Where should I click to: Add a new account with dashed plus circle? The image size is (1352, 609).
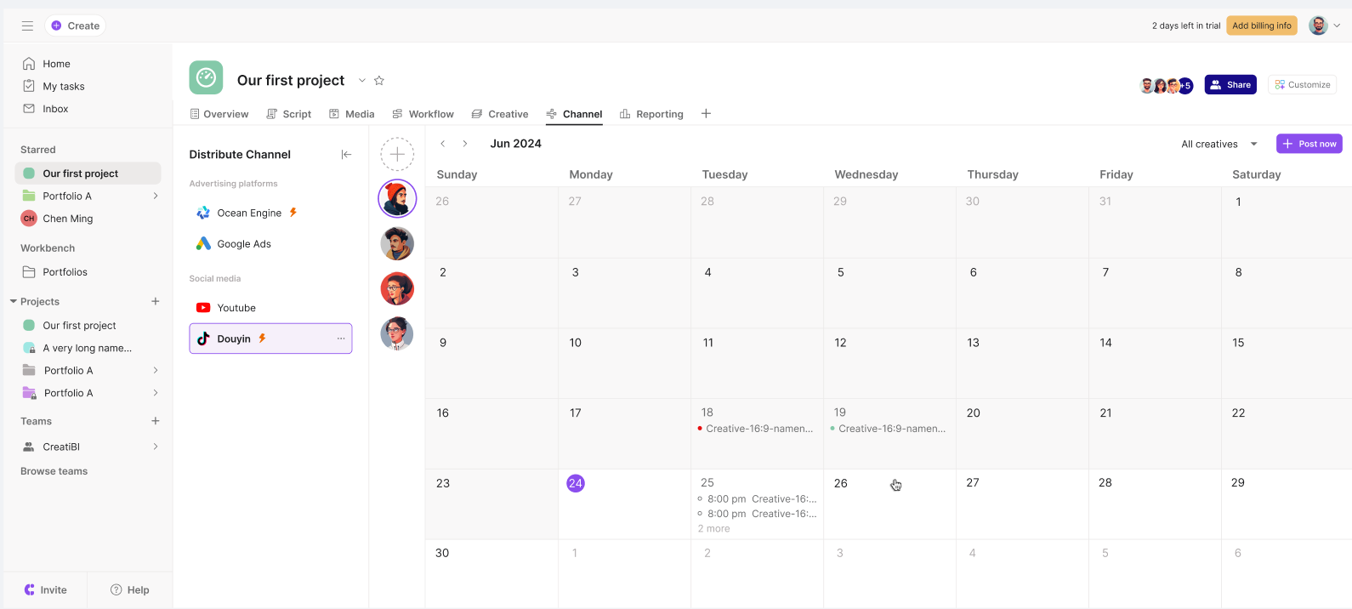[397, 155]
